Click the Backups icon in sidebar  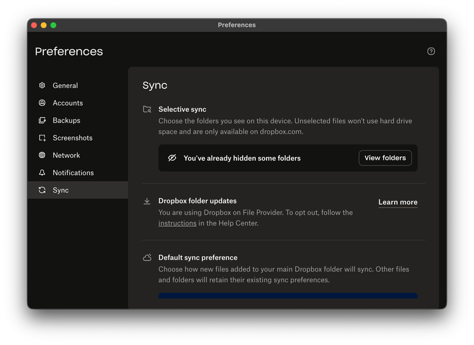click(x=42, y=121)
